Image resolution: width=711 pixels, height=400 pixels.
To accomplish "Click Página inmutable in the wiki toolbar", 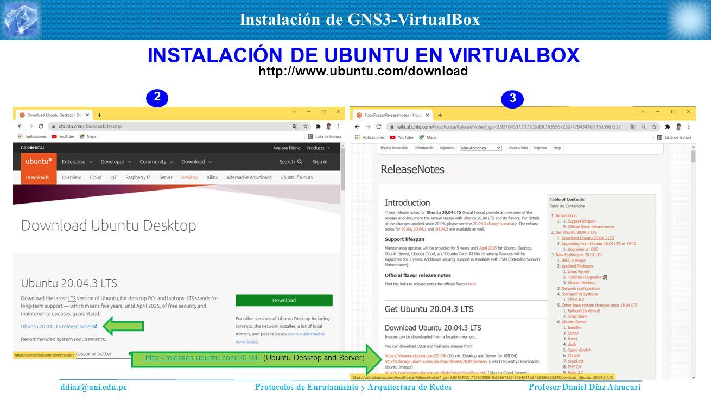I will pyautogui.click(x=394, y=148).
